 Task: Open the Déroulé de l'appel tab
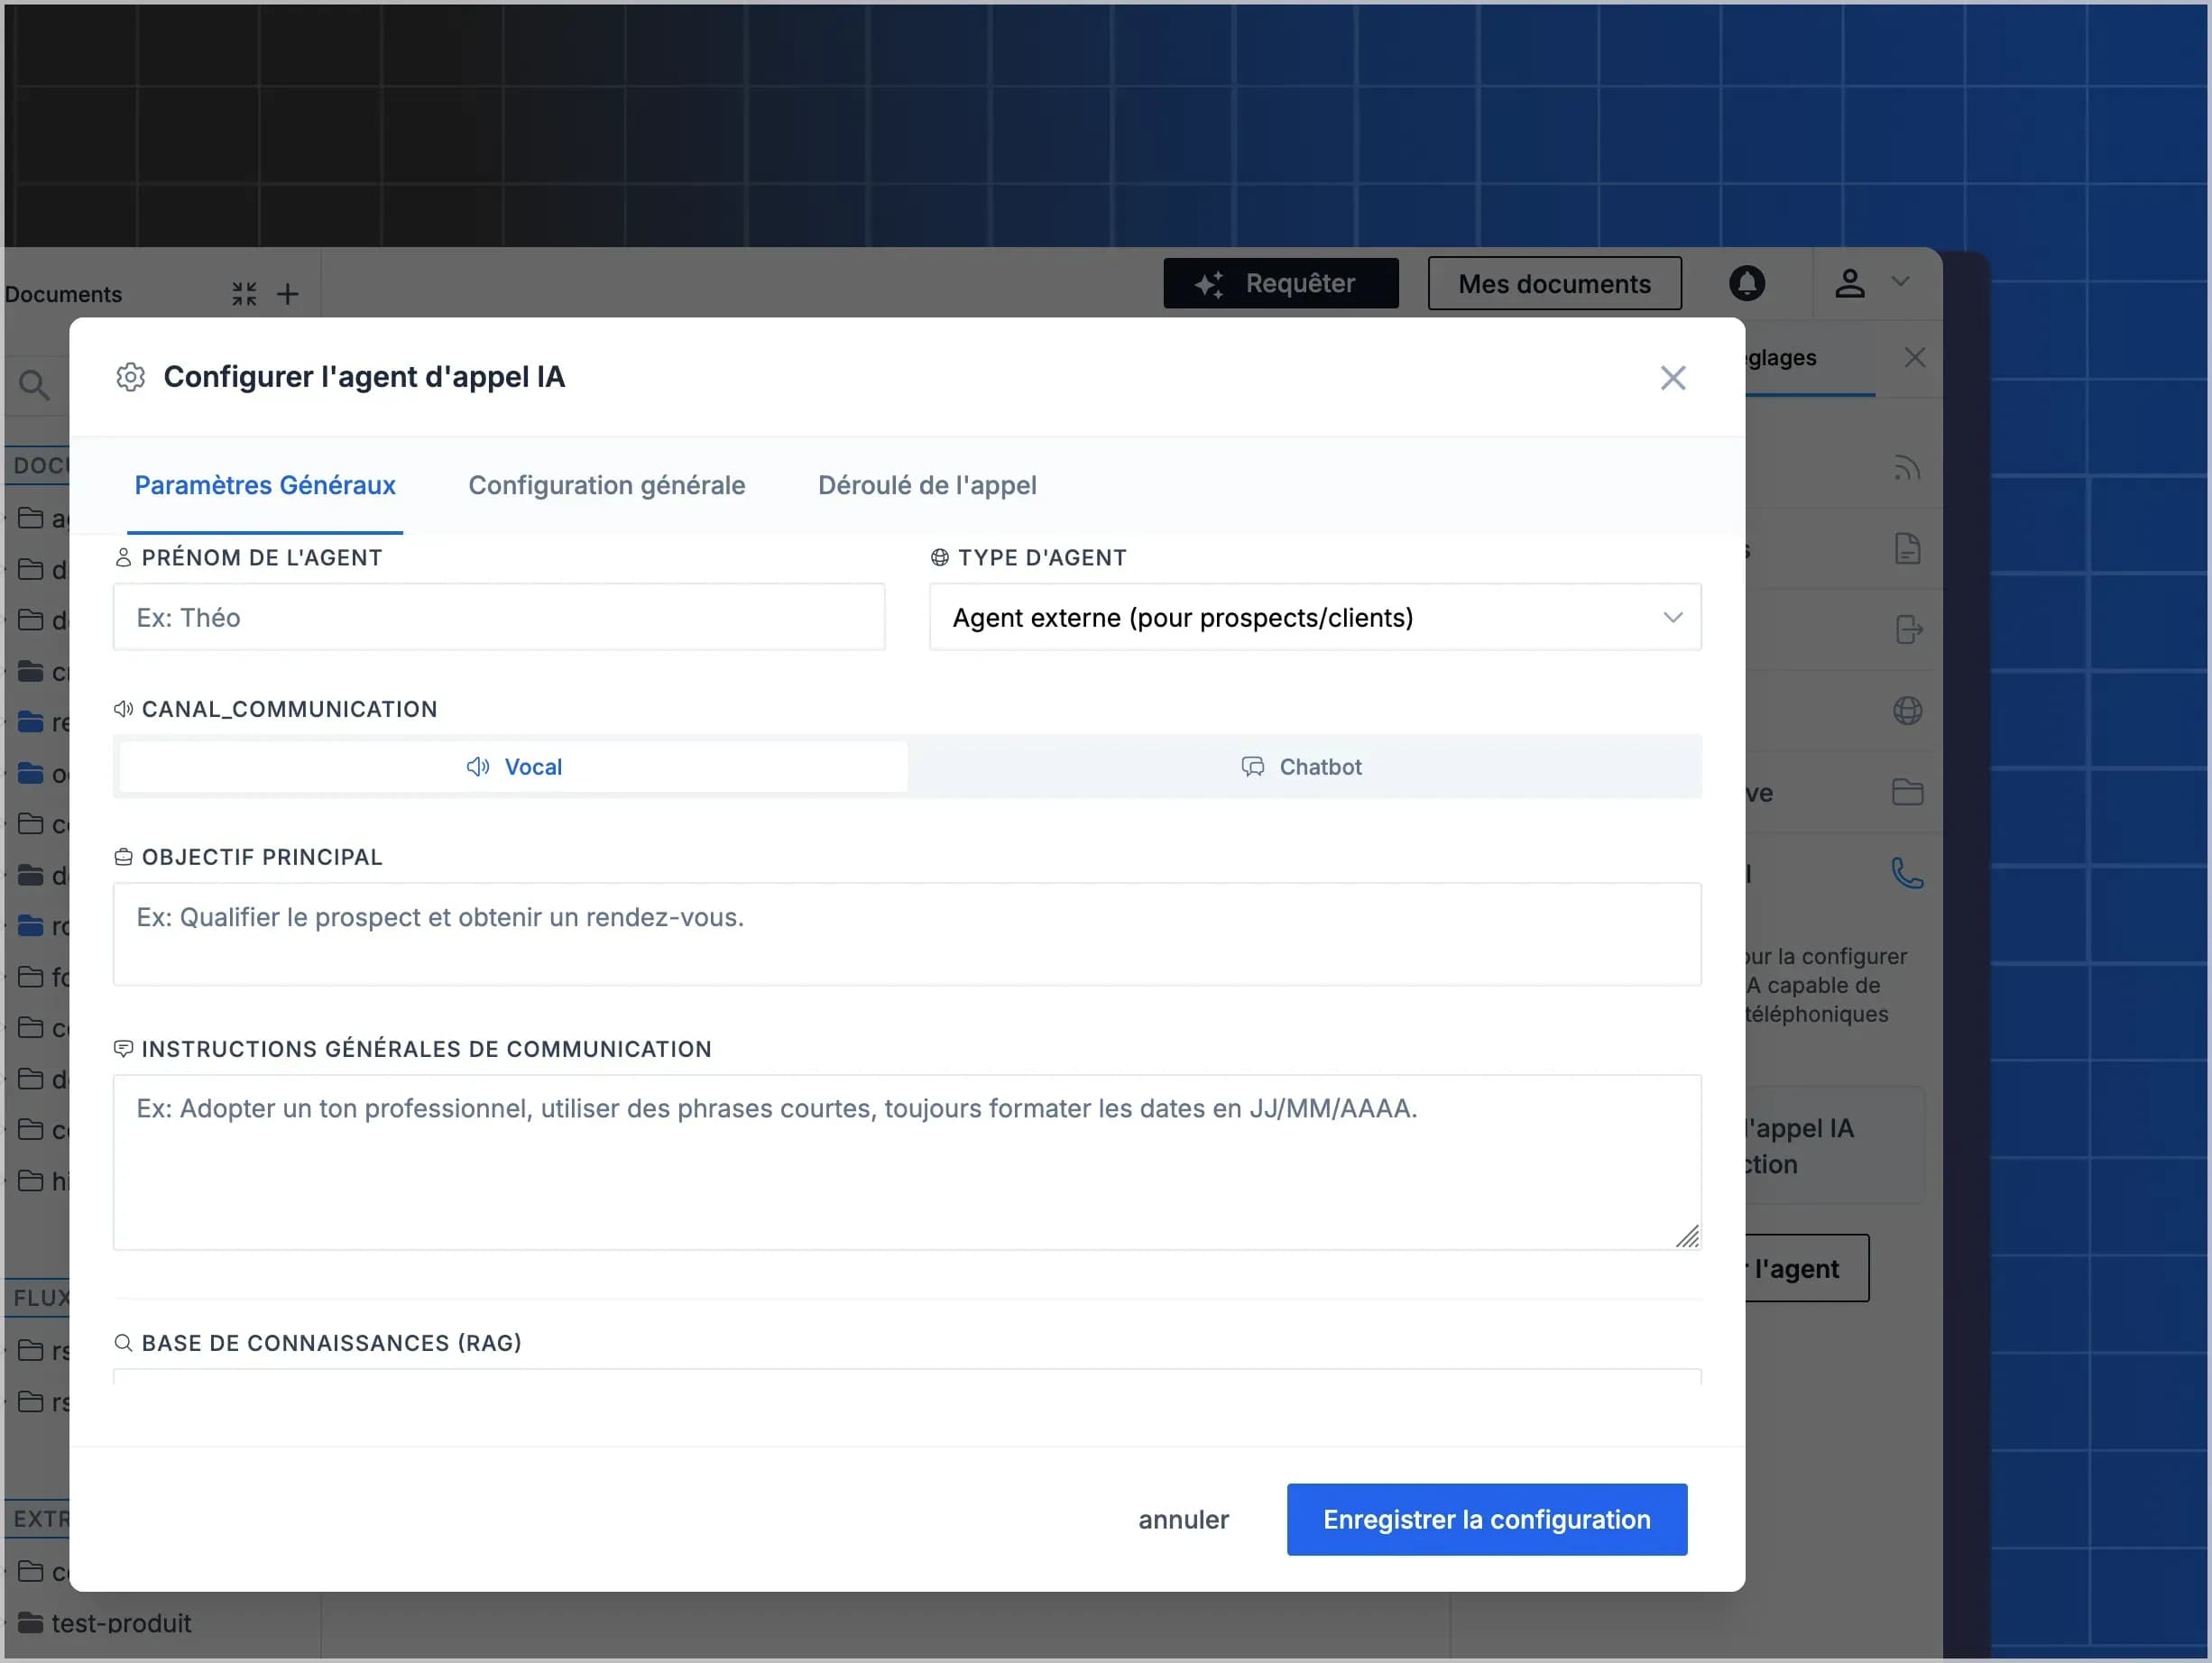coord(927,484)
